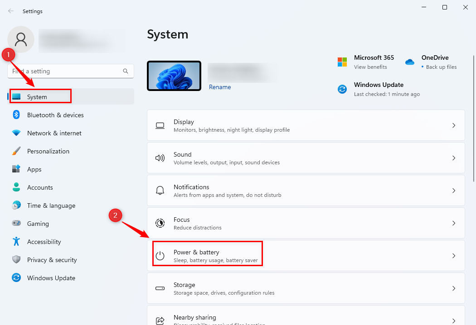The image size is (476, 325).
Task: Click 'Volume levels, output, input, sound devices' text
Action: (x=227, y=162)
